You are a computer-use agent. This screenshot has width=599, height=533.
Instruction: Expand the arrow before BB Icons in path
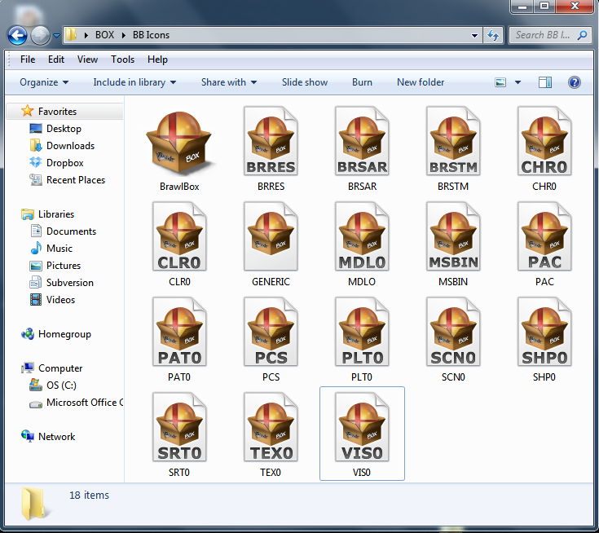click(123, 35)
